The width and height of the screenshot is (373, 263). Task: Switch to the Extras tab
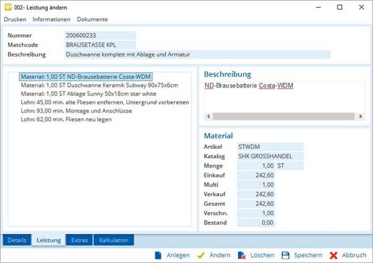(80, 240)
